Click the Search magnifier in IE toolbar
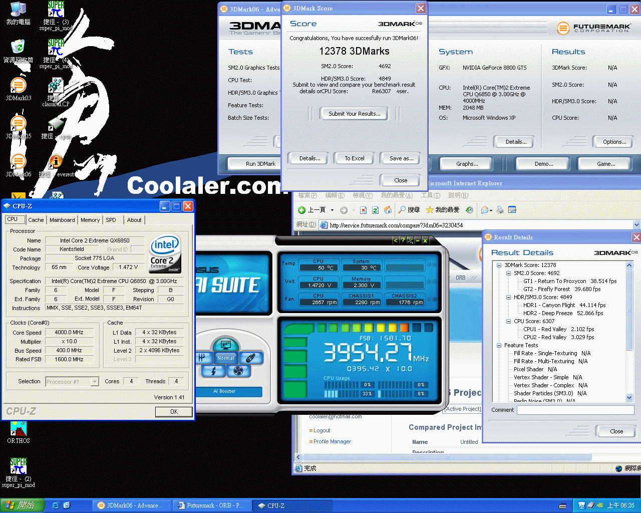Screen dimensions: 641x513 409,210
